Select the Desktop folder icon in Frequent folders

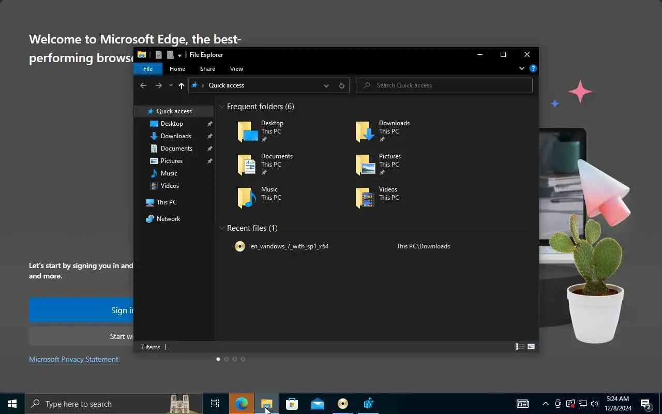(x=247, y=131)
